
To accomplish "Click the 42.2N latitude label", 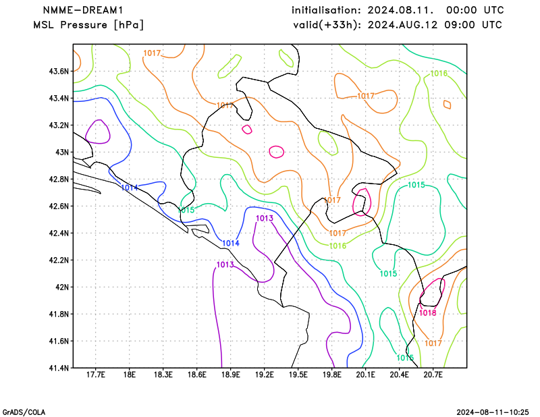I will coord(59,260).
